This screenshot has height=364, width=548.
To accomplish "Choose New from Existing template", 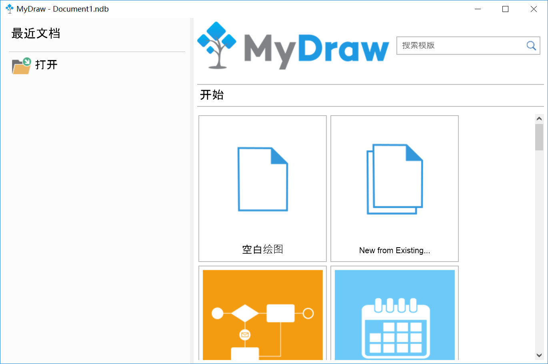I will tap(394, 189).
